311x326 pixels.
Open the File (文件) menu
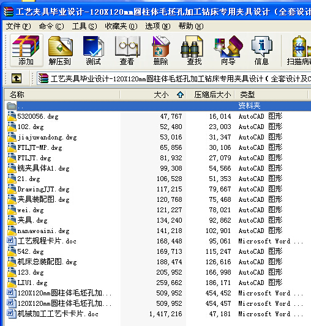pos(18,26)
